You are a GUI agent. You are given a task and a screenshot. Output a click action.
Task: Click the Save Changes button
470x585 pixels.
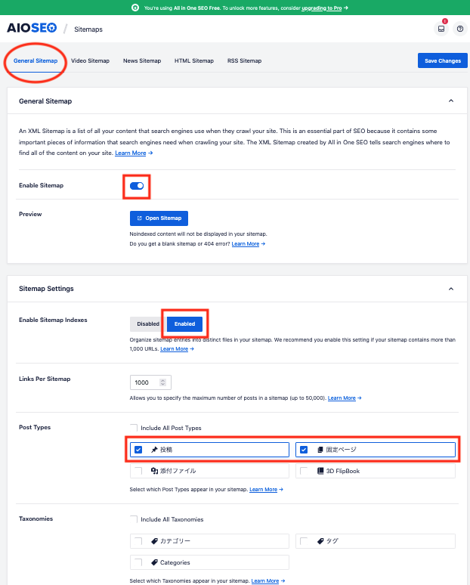point(442,60)
